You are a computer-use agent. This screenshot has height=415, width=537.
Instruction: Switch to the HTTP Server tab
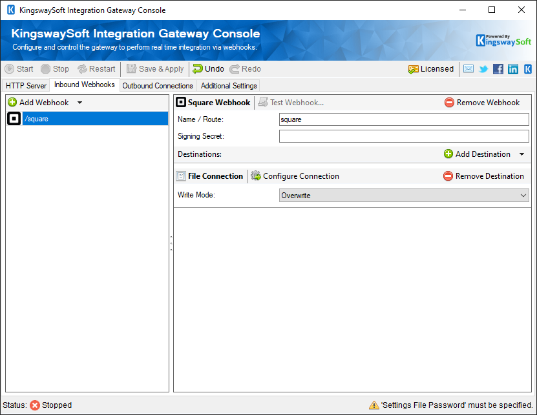click(x=26, y=86)
